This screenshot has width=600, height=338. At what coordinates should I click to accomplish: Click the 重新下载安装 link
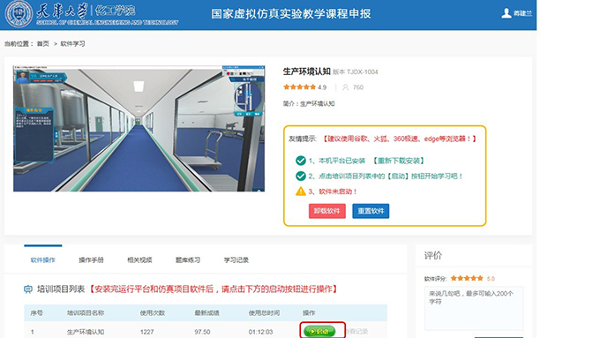[399, 161]
